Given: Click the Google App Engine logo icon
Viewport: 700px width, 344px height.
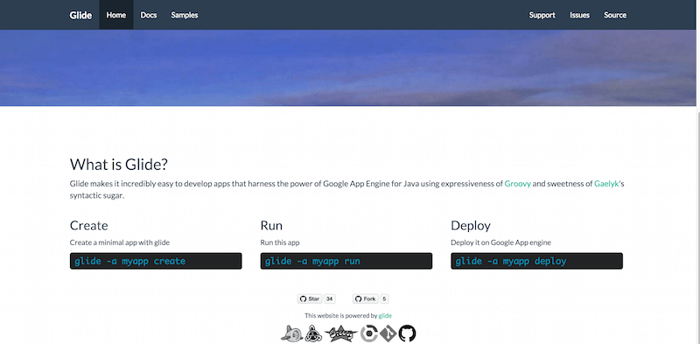Looking at the screenshot, I should coord(290,333).
